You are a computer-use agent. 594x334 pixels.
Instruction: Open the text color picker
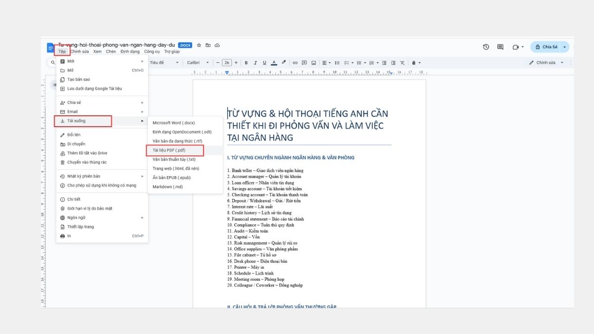pos(274,63)
